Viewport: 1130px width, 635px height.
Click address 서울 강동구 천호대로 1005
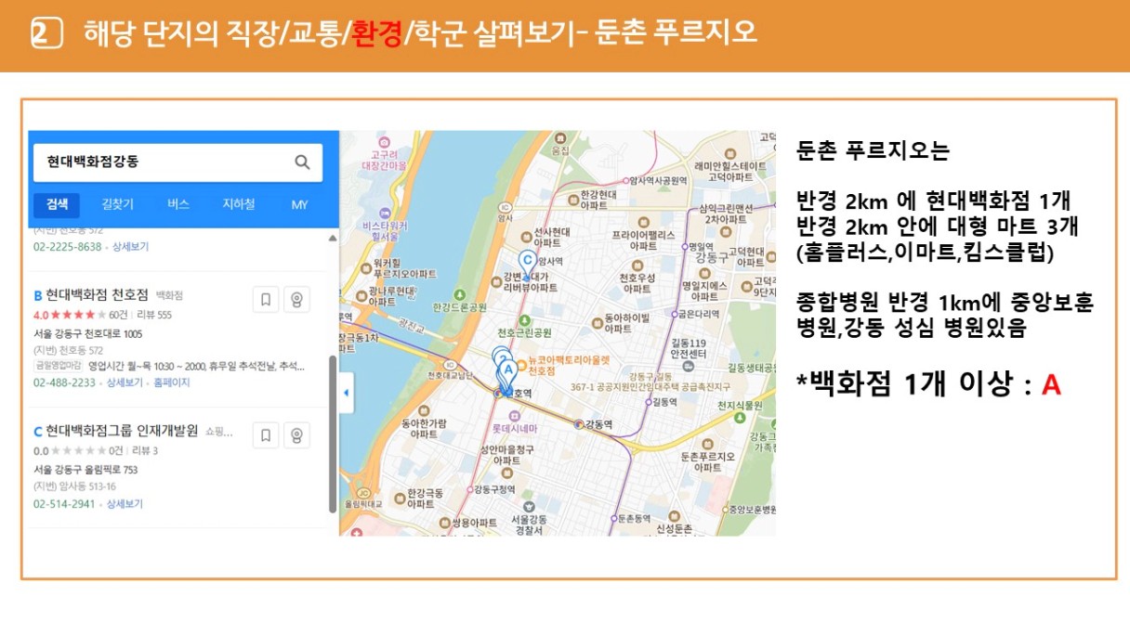[x=87, y=333]
